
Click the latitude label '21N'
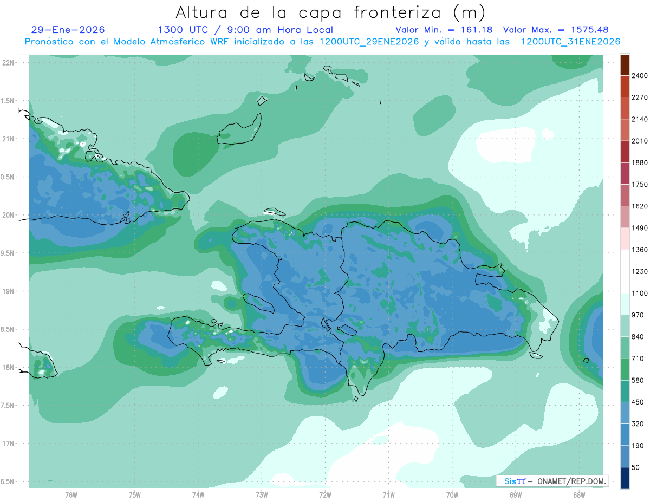pyautogui.click(x=8, y=139)
